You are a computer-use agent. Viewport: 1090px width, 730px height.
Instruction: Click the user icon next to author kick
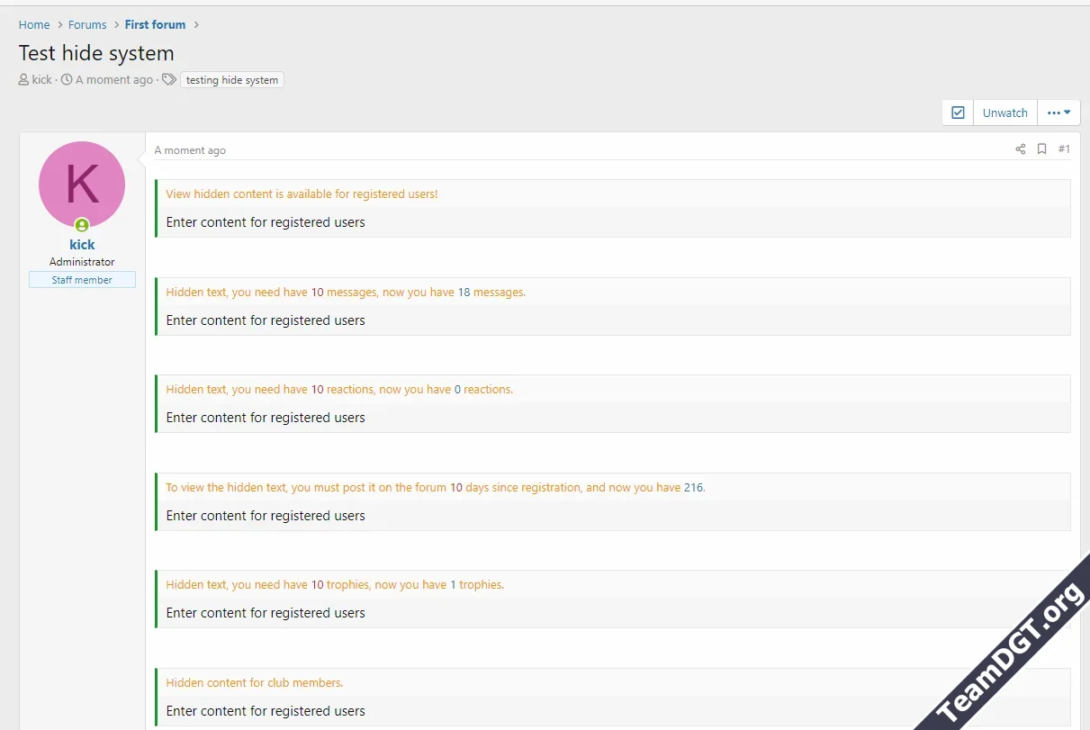tap(22, 79)
